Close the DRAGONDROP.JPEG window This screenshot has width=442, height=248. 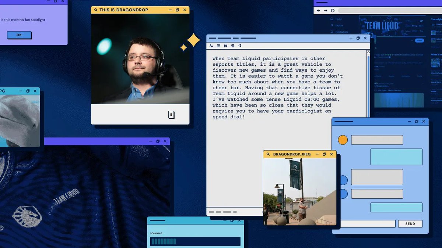(331, 154)
